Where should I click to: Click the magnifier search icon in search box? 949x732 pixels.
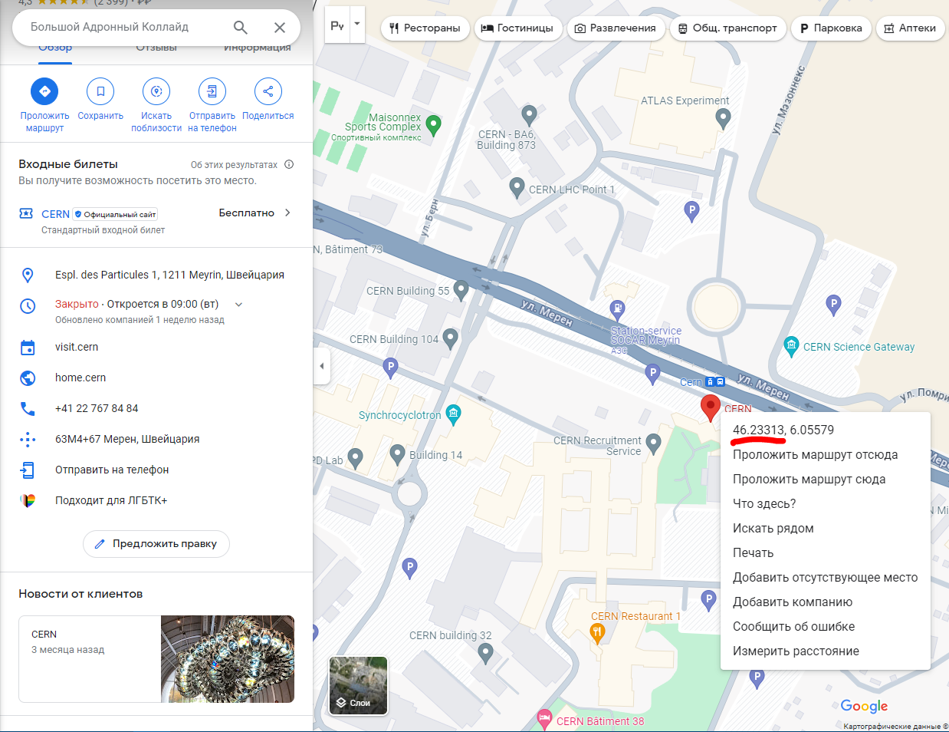pos(241,28)
